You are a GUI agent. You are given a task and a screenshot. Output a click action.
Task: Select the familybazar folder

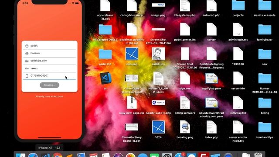pos(265,29)
